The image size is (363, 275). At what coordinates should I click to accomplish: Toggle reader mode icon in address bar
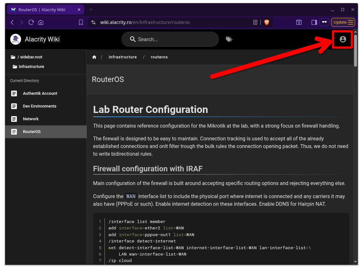255,22
